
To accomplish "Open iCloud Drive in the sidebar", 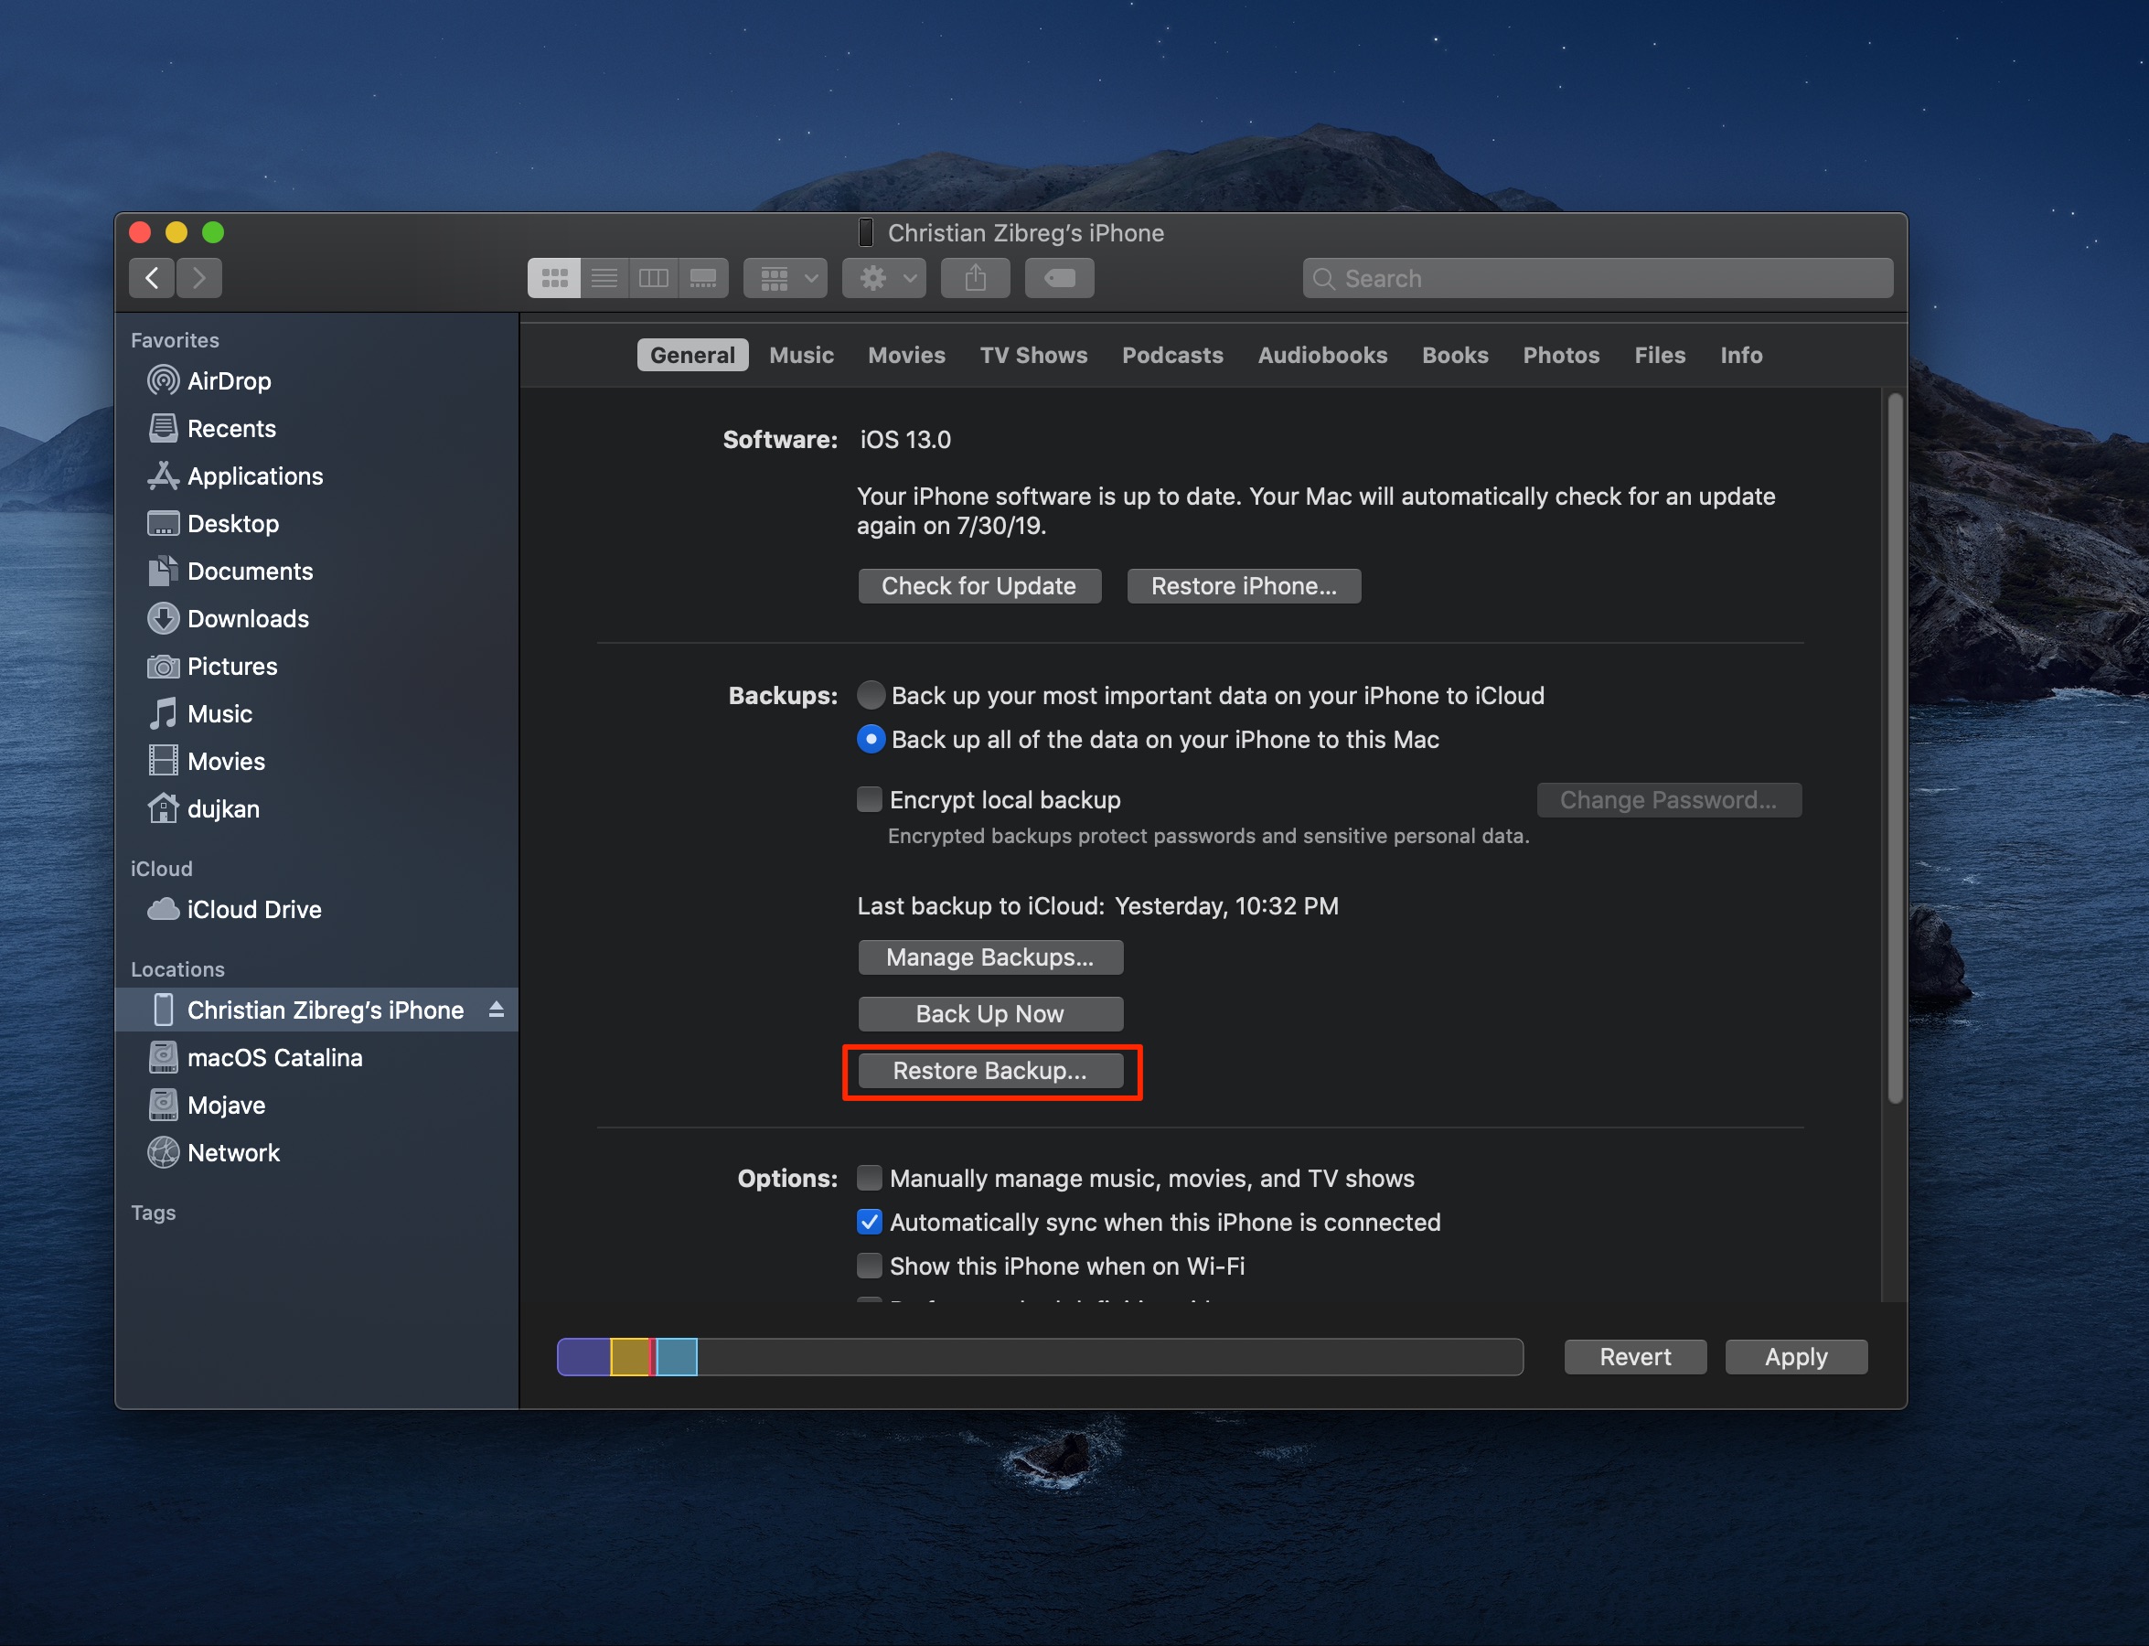I will coord(316,909).
